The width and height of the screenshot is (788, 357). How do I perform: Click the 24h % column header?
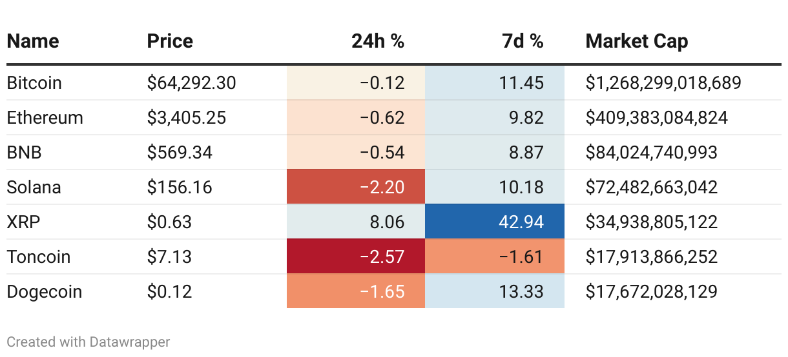pyautogui.click(x=378, y=41)
